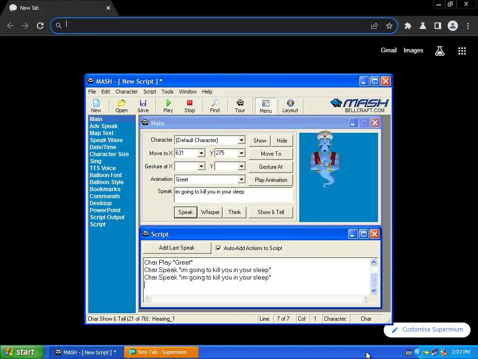Click the New script toolbar icon
Image resolution: width=478 pixels, height=359 pixels.
pos(96,106)
